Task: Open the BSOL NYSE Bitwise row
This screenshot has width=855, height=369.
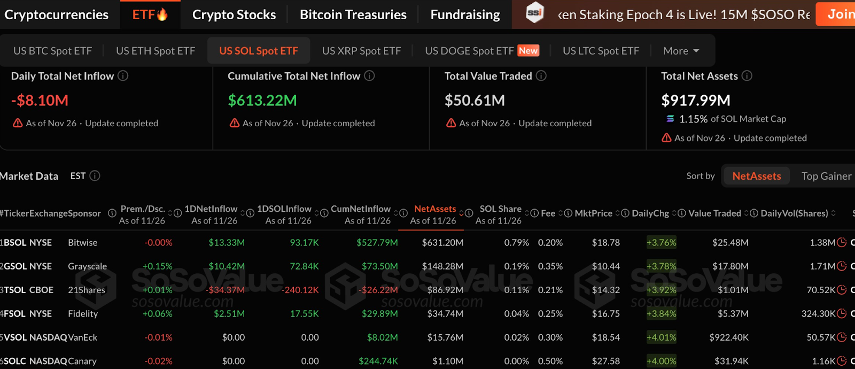Action: [x=428, y=242]
